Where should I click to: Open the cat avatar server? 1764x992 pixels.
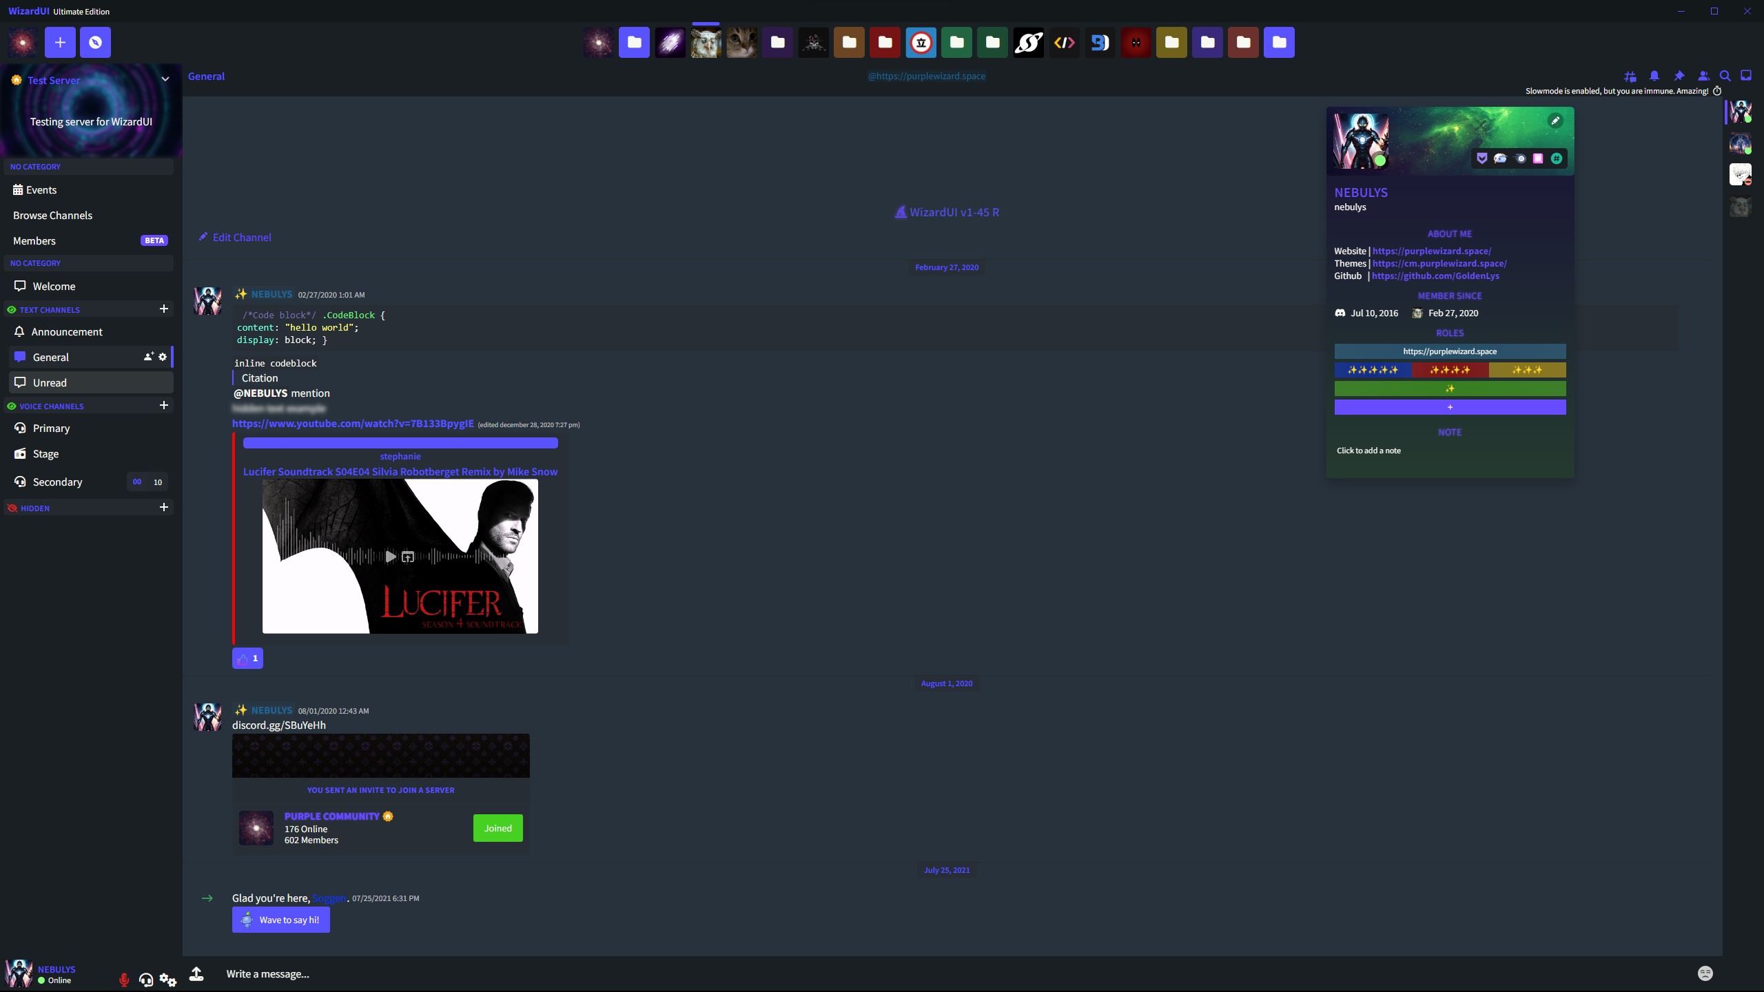tap(741, 43)
